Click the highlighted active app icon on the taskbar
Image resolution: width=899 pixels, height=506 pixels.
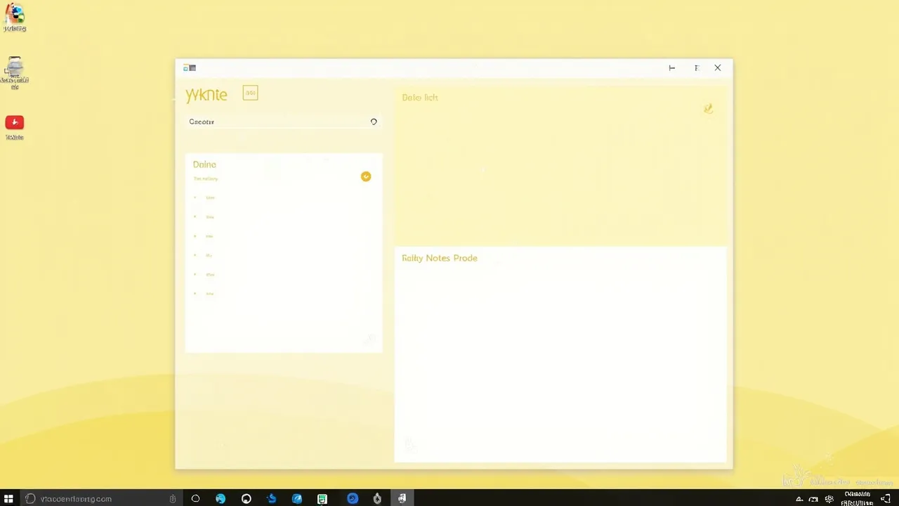[402, 499]
